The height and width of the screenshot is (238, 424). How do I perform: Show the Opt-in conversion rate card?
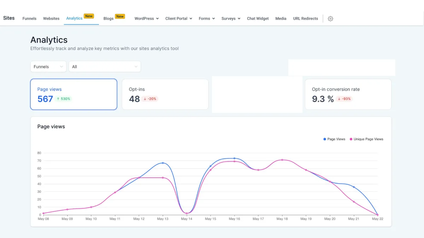348,94
